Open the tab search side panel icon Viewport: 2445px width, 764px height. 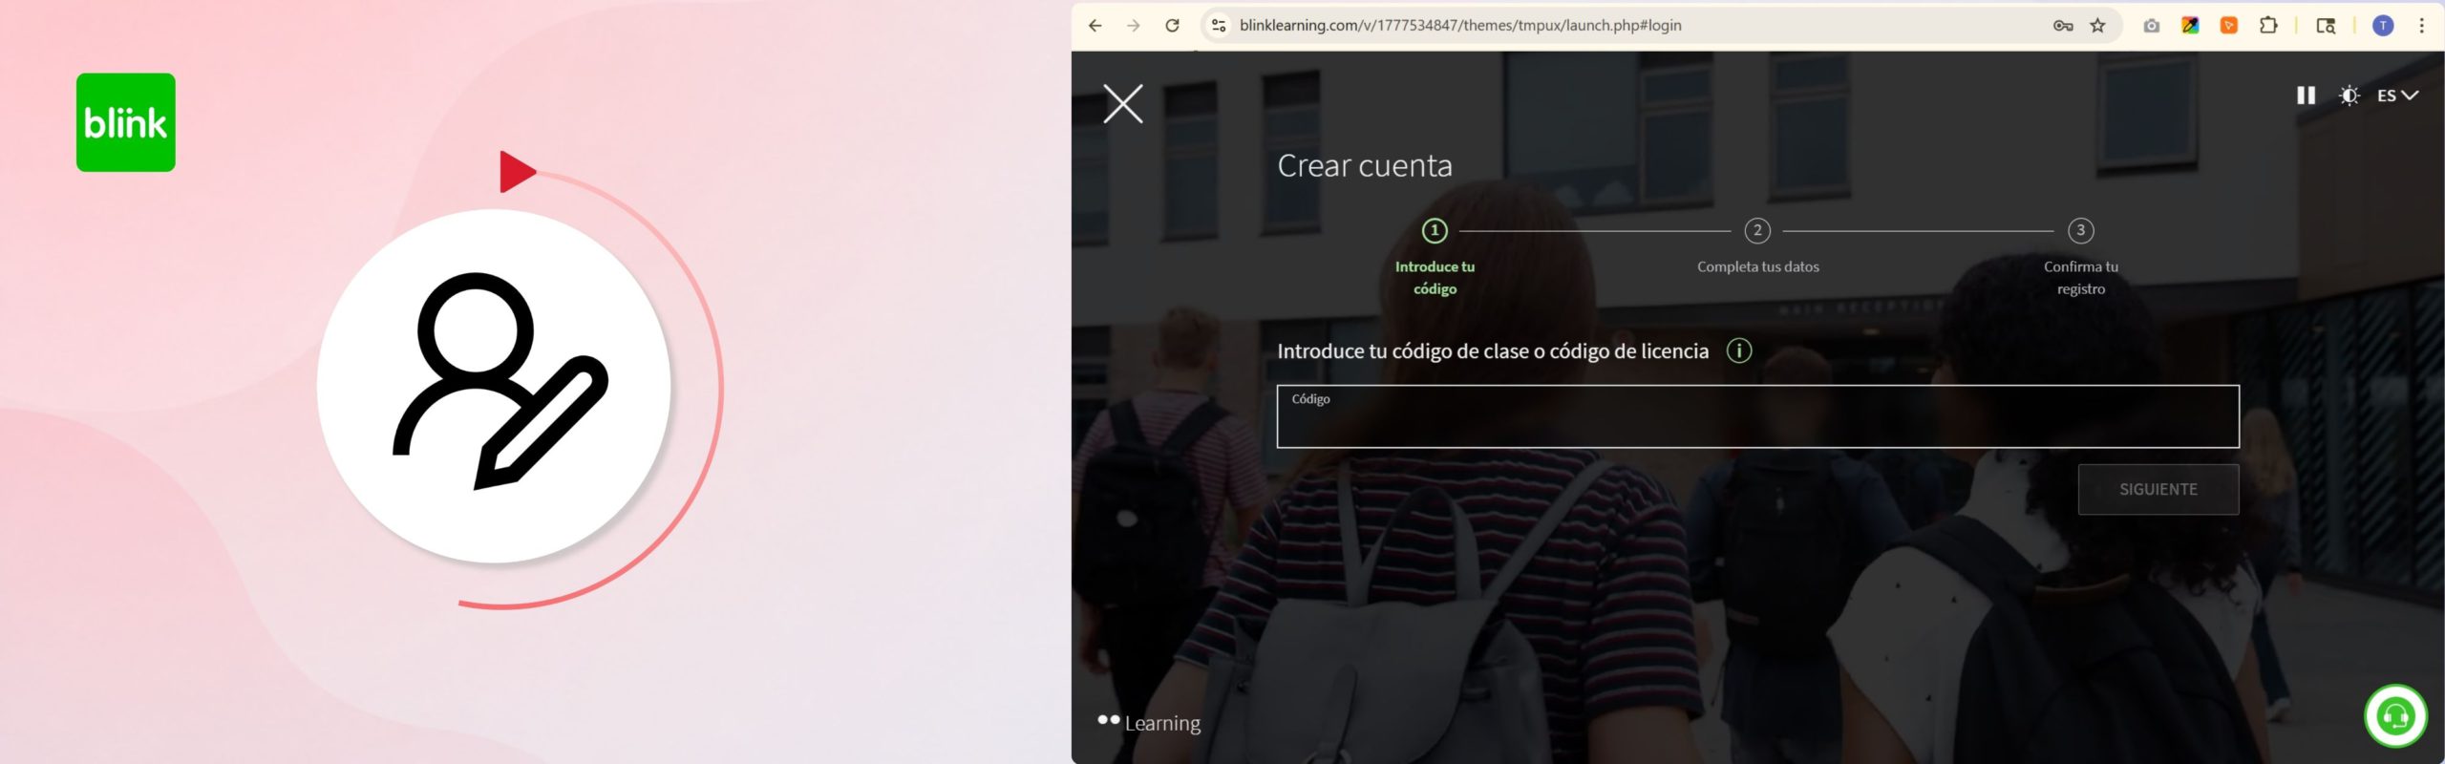(2326, 26)
